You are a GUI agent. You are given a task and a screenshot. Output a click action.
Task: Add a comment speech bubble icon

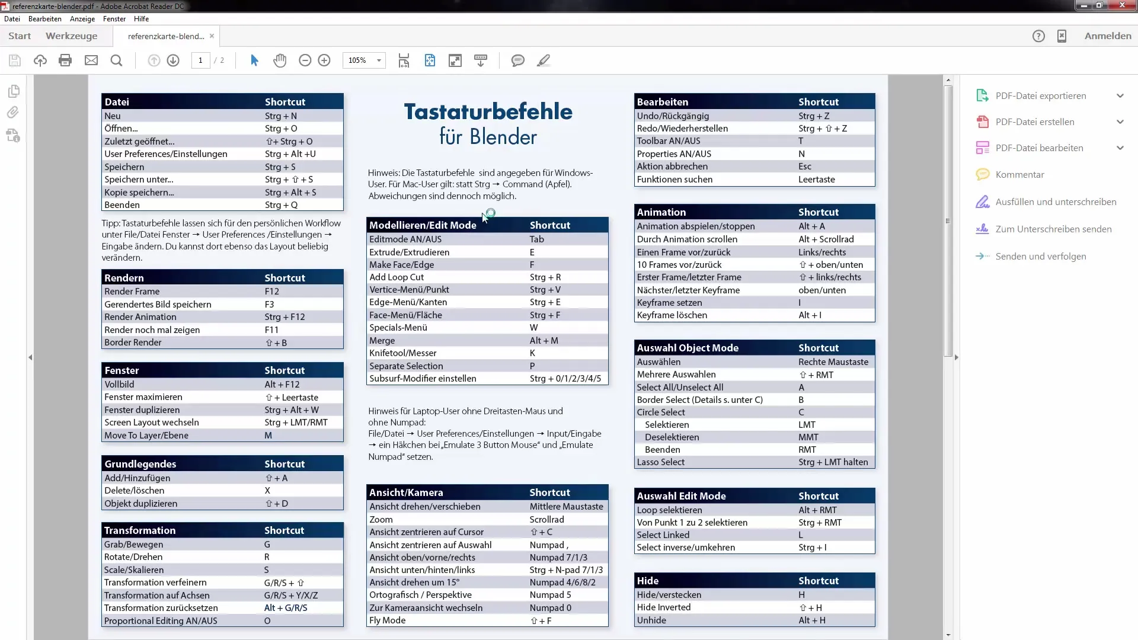(518, 60)
